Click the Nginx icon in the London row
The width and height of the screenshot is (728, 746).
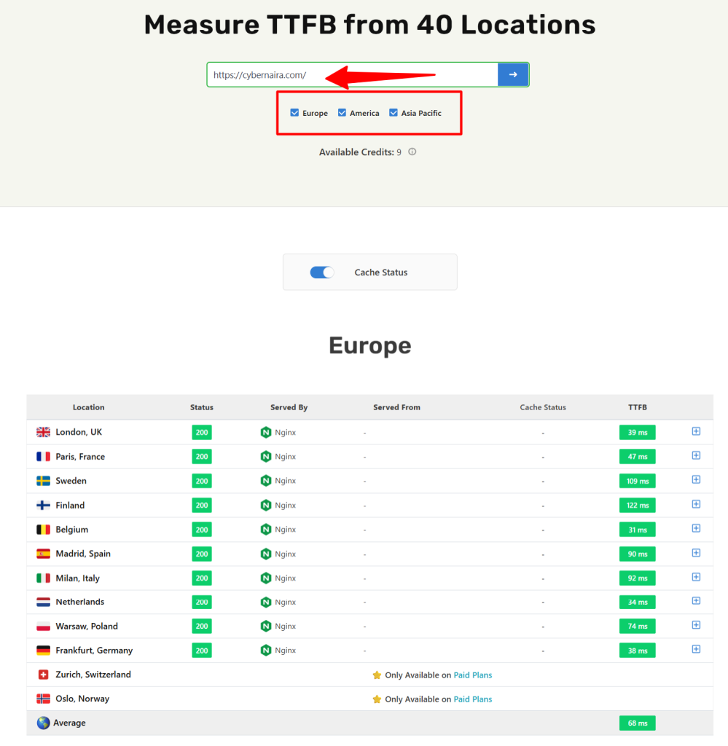point(265,432)
